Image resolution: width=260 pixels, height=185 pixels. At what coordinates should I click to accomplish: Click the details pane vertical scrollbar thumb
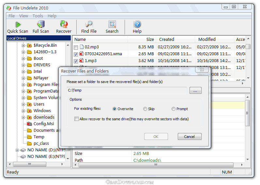click(x=247, y=113)
